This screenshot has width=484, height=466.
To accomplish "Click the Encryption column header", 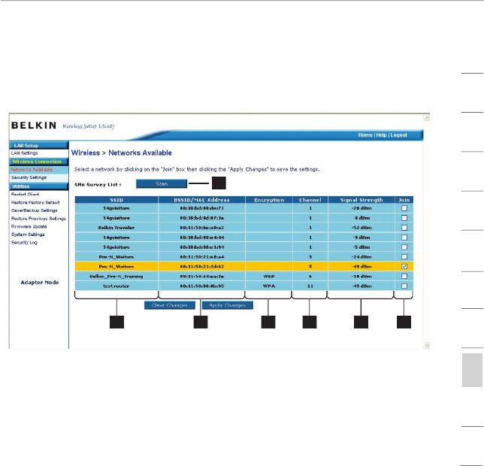I will (x=269, y=200).
